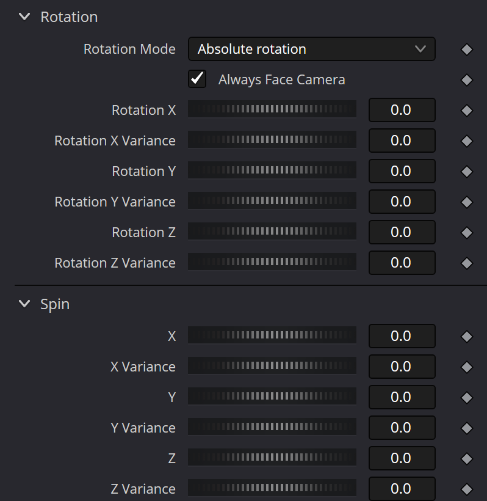Uncheck Always Face Camera checkbox

pos(197,79)
